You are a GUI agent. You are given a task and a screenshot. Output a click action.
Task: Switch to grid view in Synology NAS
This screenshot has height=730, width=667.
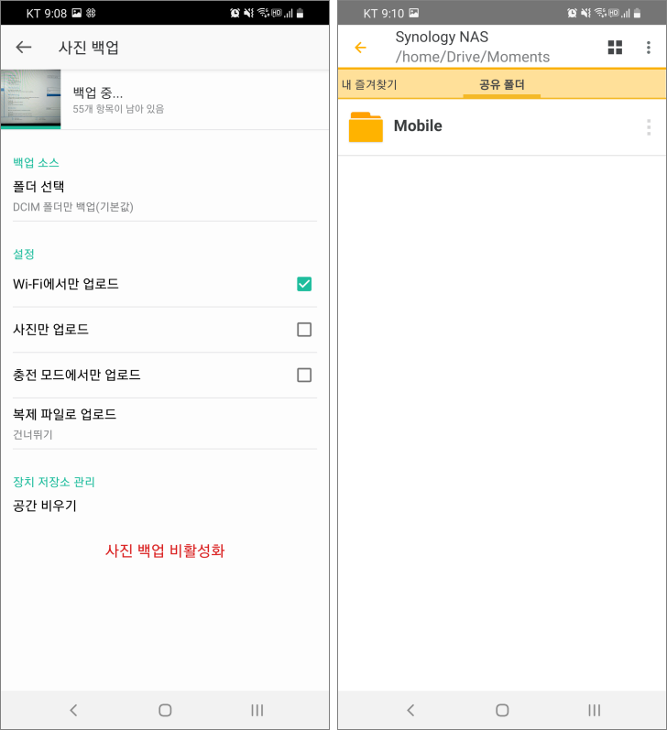615,47
